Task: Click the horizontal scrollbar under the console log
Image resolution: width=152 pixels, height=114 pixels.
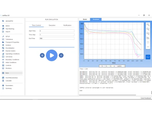Action: click(x=108, y=95)
